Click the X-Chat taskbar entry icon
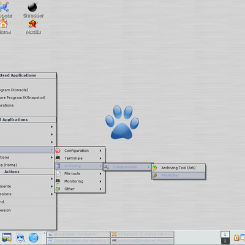The height and width of the screenshot is (245, 245). click(x=114, y=234)
